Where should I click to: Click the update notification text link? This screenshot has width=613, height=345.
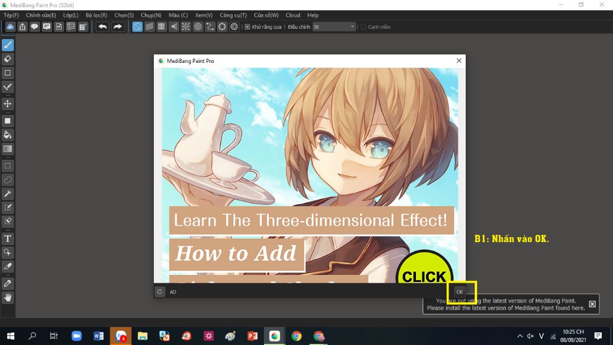[506, 304]
